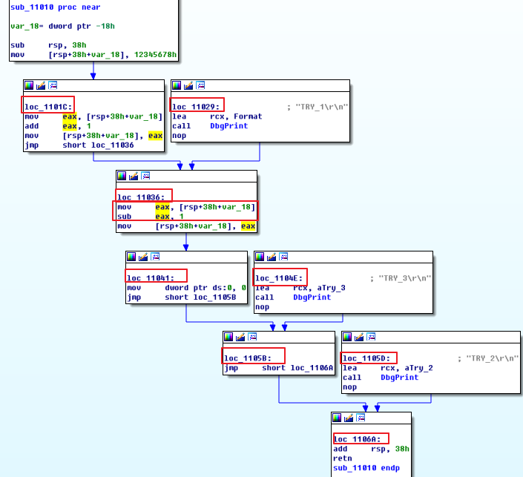The height and width of the screenshot is (477, 523).
Task: Click the 'var_18= dword ptr -18h' declaration
Action: (x=63, y=27)
